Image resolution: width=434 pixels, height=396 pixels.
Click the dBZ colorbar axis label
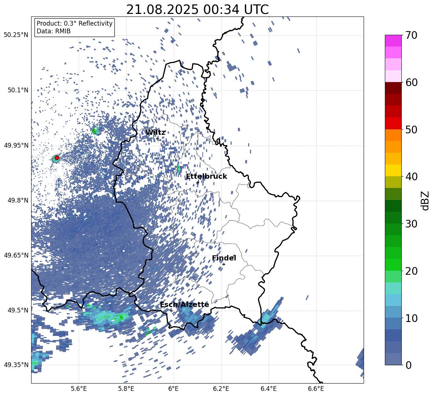pyautogui.click(x=426, y=200)
